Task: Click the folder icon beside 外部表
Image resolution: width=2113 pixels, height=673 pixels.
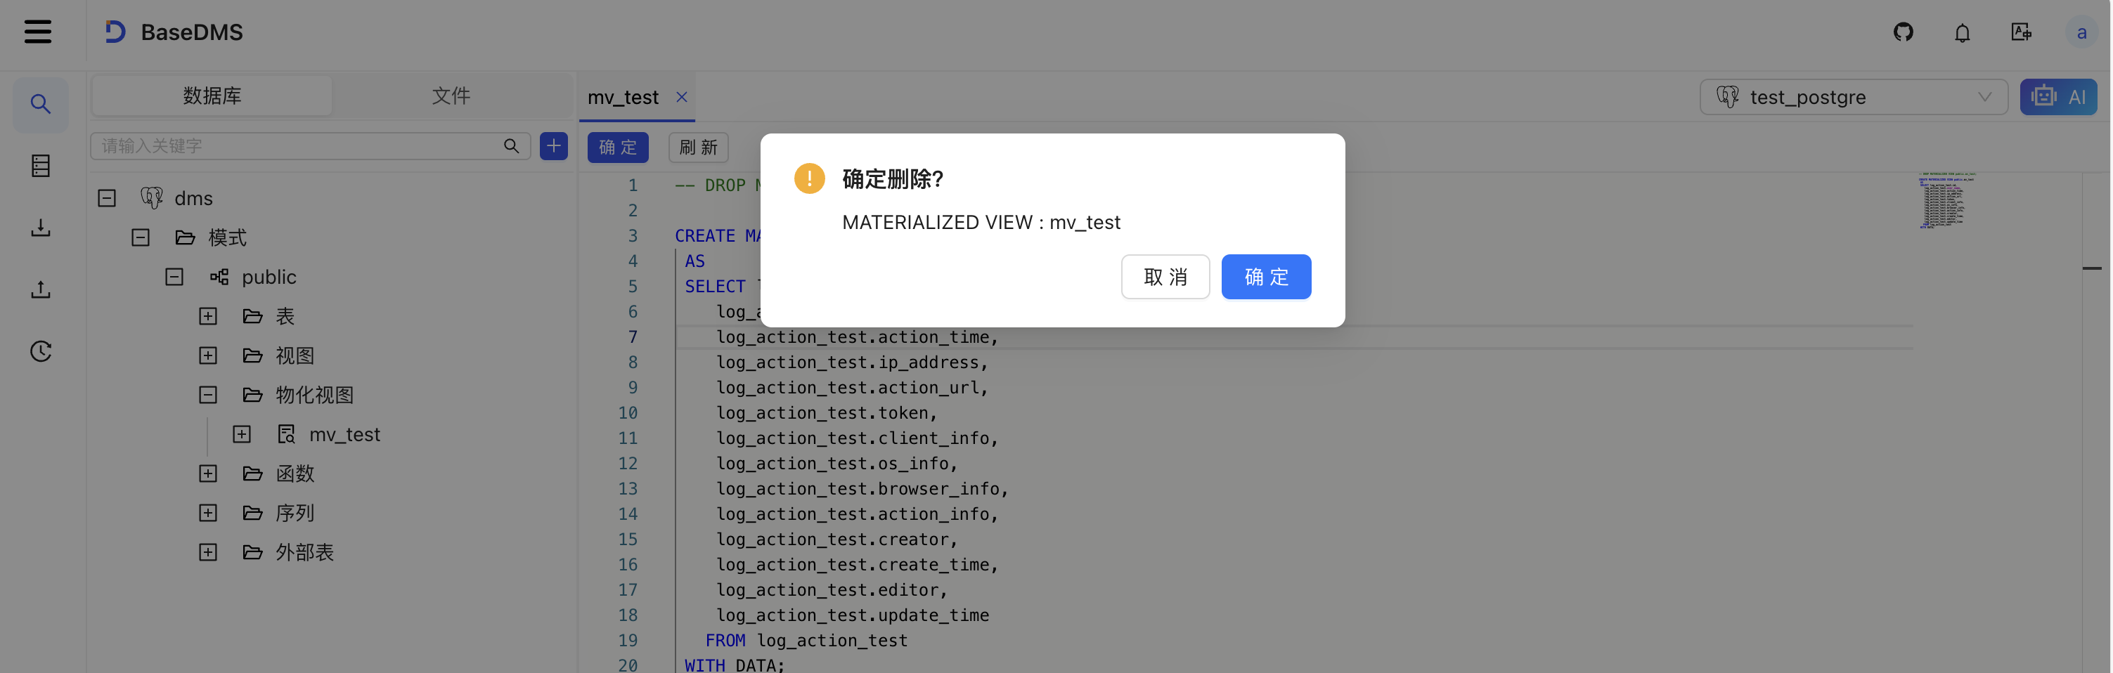Action: click(252, 551)
